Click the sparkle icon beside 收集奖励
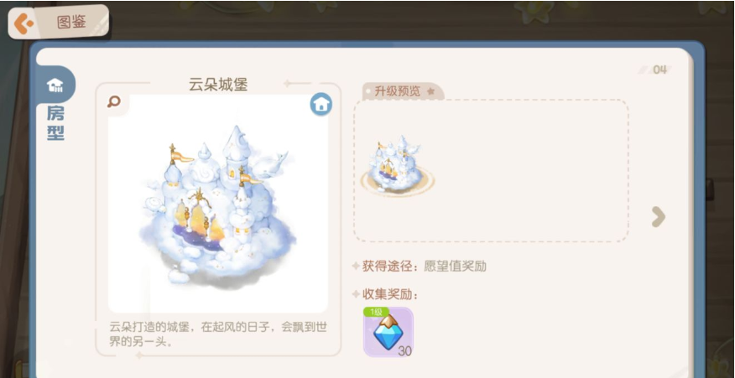 [356, 294]
